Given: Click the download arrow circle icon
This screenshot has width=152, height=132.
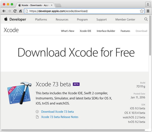Looking at the screenshot, I should 37,112.
